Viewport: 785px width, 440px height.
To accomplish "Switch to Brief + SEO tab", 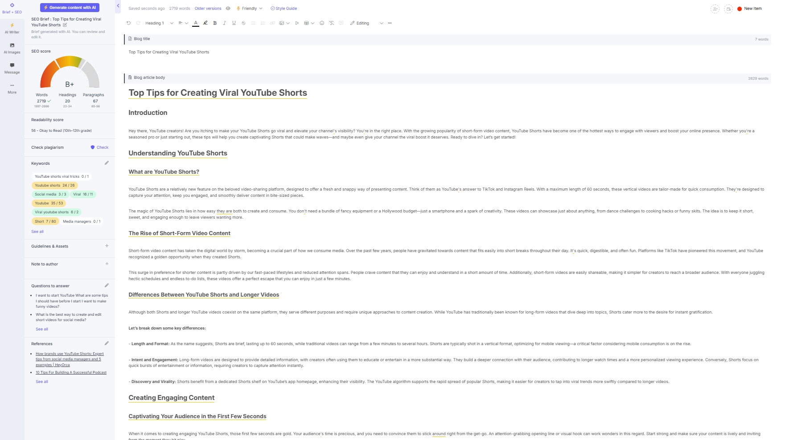I will (12, 8).
